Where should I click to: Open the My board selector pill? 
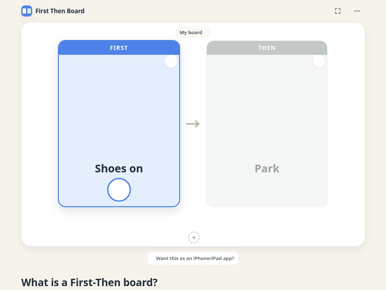[x=193, y=32]
